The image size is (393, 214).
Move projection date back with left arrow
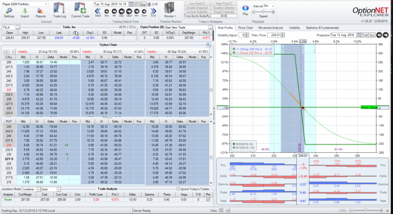pyautogui.click(x=379, y=35)
